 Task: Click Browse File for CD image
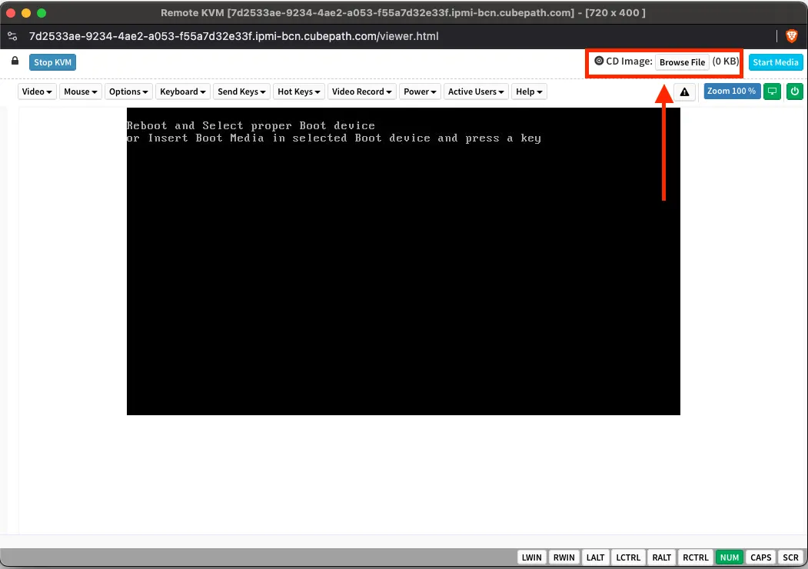point(682,62)
